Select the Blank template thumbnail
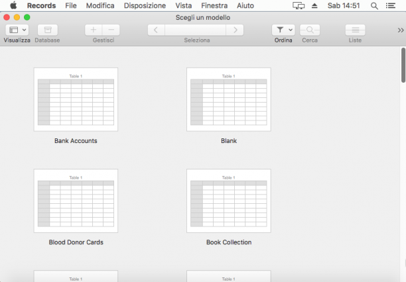 click(229, 99)
